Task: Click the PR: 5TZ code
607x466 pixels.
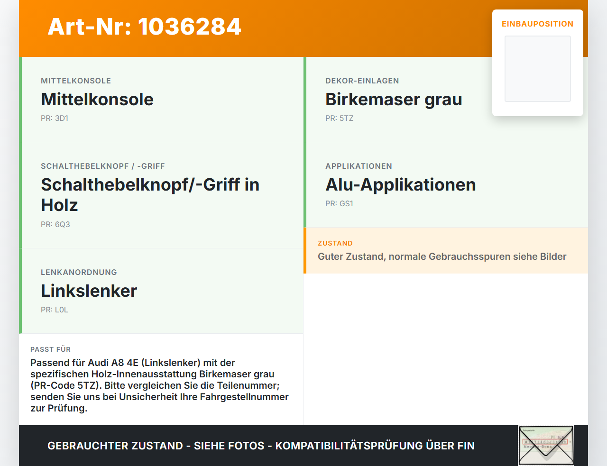Action: [340, 119]
